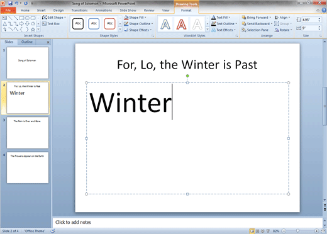Image resolution: width=327 pixels, height=234 pixels.
Task: Open the Shape Fill dropdown
Action: [x=135, y=18]
